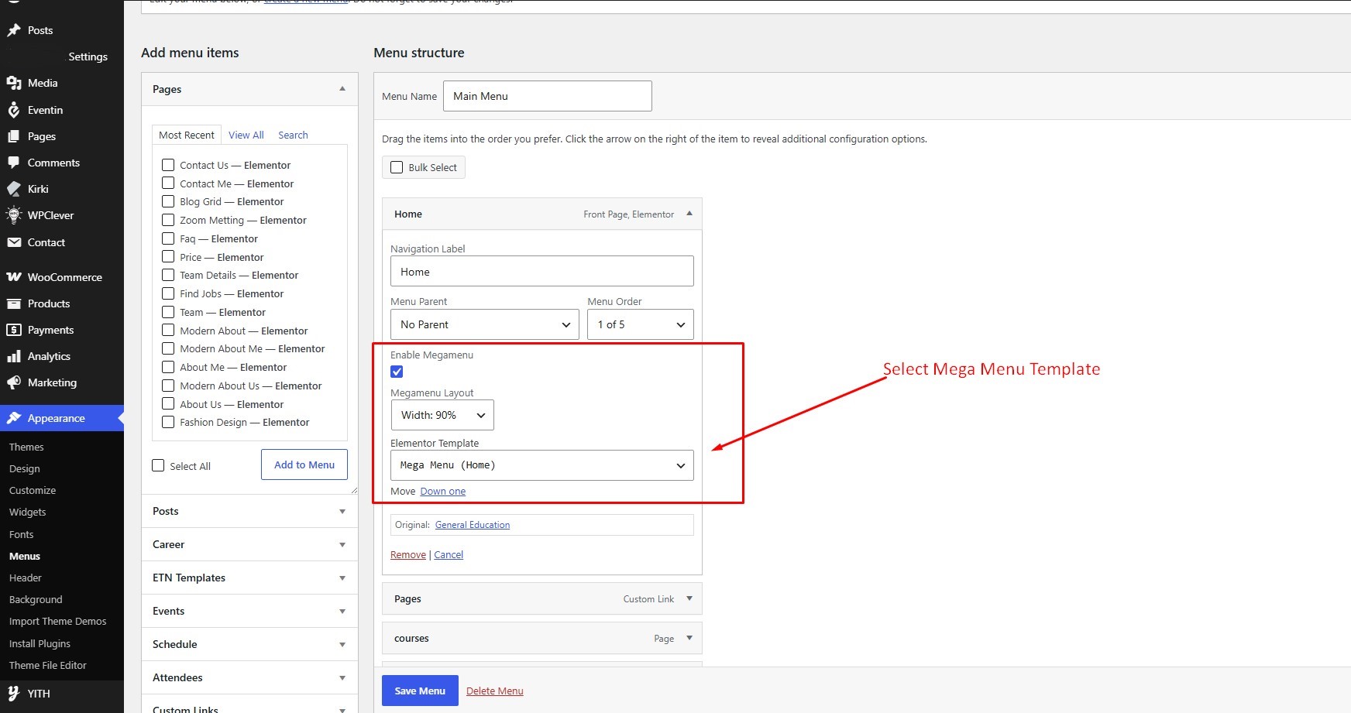1351x713 pixels.
Task: Click the Delete Menu link
Action: coord(495,691)
